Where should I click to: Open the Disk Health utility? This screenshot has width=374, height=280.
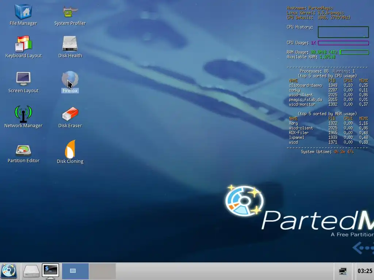[x=70, y=47]
